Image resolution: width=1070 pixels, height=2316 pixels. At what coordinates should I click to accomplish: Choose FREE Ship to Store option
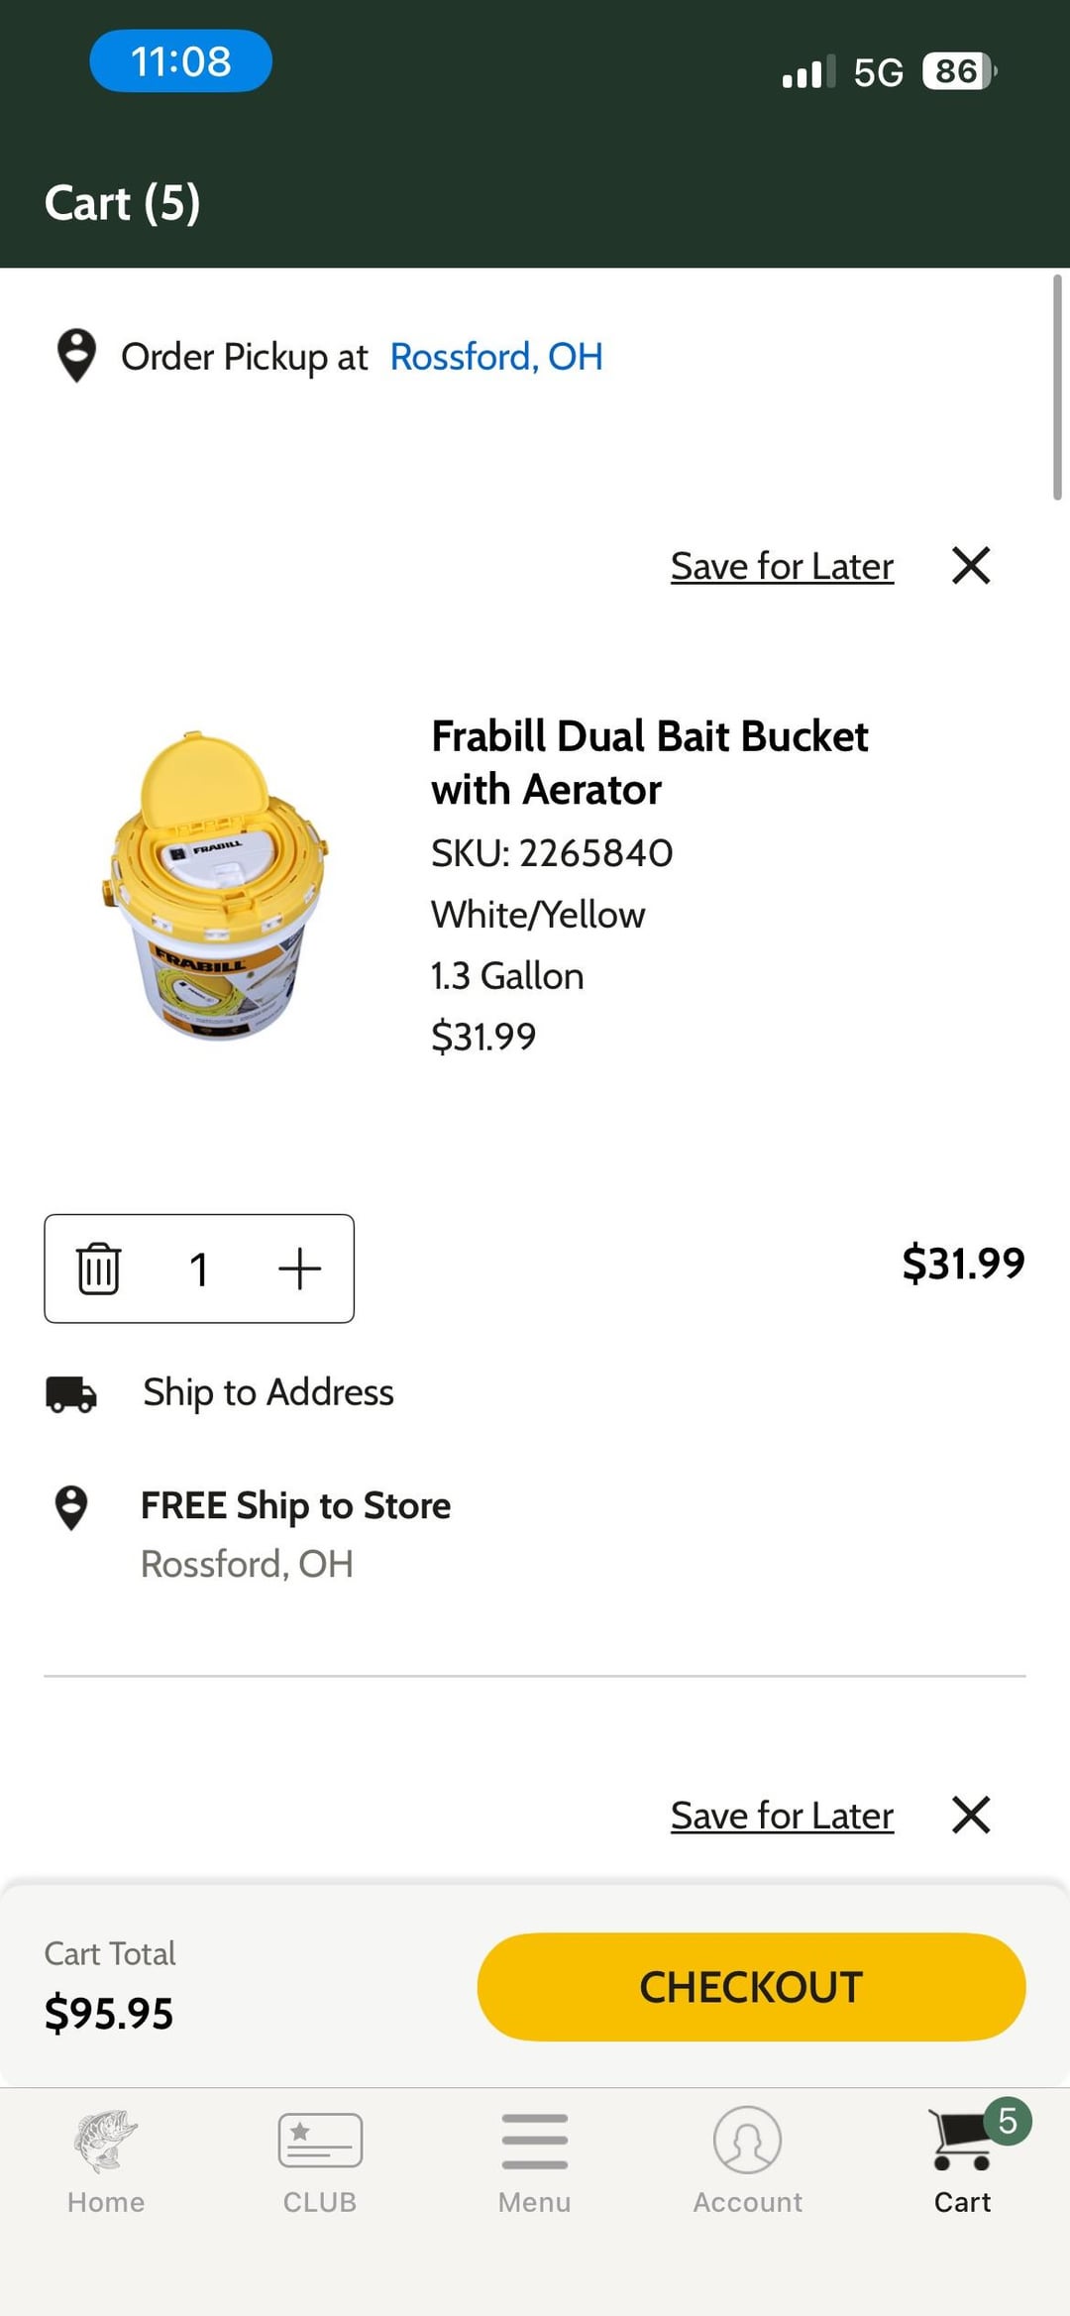coord(295,1506)
